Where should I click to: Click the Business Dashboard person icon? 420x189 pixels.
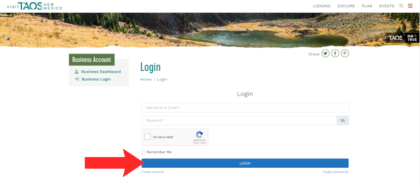(76, 72)
